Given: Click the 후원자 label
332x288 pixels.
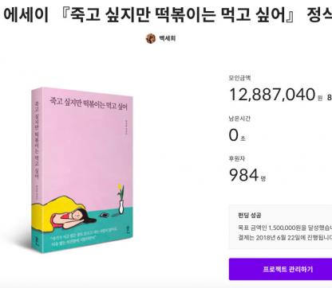Looking at the screenshot, I should click(237, 158).
